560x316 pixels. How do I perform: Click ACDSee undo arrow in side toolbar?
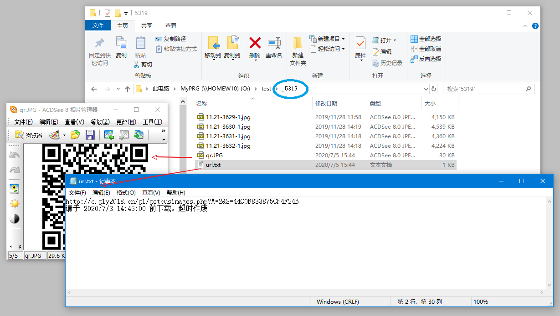[x=15, y=155]
